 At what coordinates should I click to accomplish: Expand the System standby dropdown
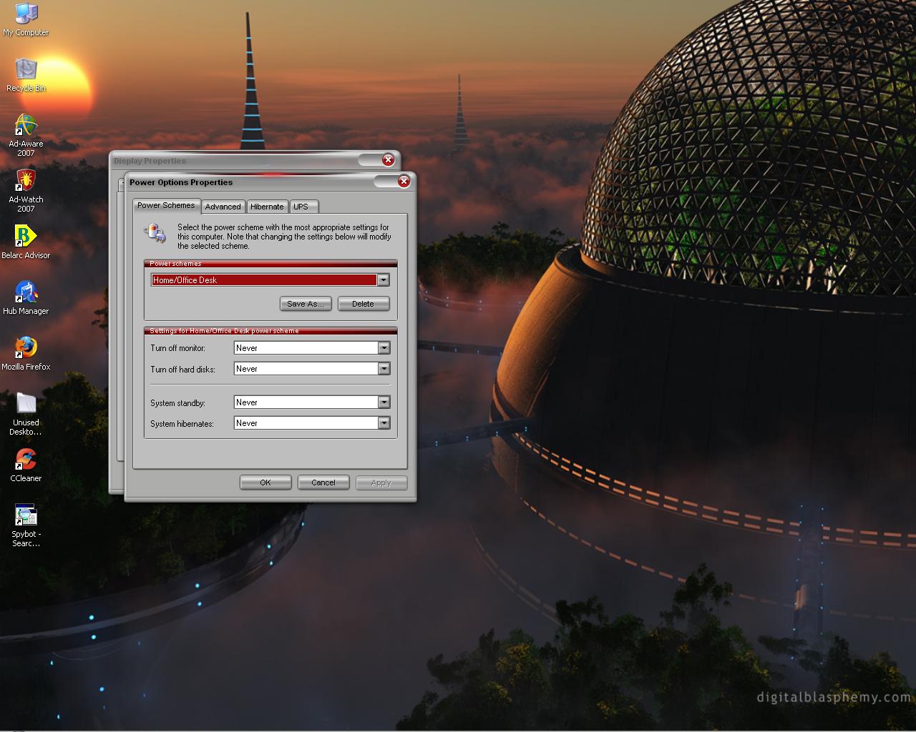384,402
